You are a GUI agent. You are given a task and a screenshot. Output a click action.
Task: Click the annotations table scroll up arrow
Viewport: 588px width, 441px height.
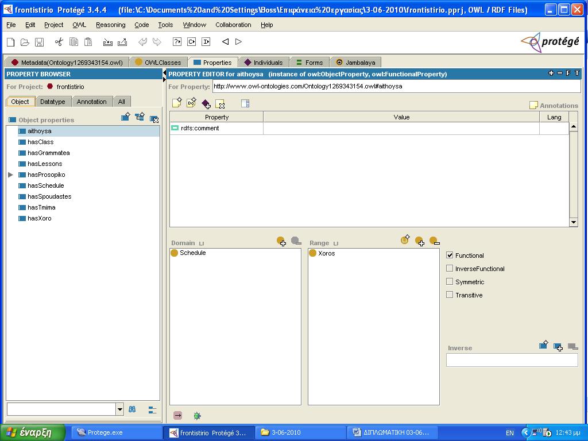click(574, 127)
